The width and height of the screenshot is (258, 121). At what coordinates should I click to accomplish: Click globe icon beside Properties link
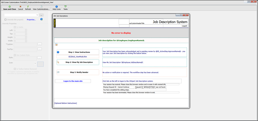42,19
